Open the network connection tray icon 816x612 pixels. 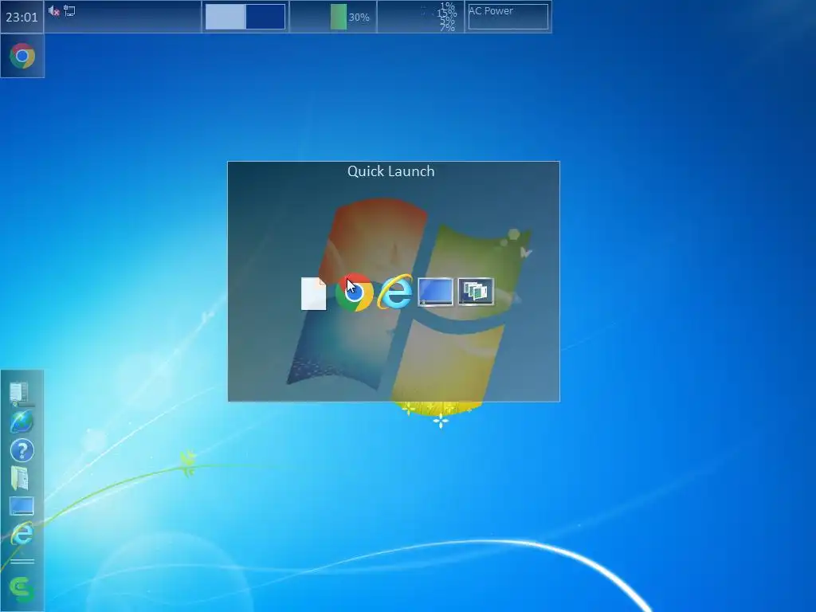pyautogui.click(x=69, y=10)
